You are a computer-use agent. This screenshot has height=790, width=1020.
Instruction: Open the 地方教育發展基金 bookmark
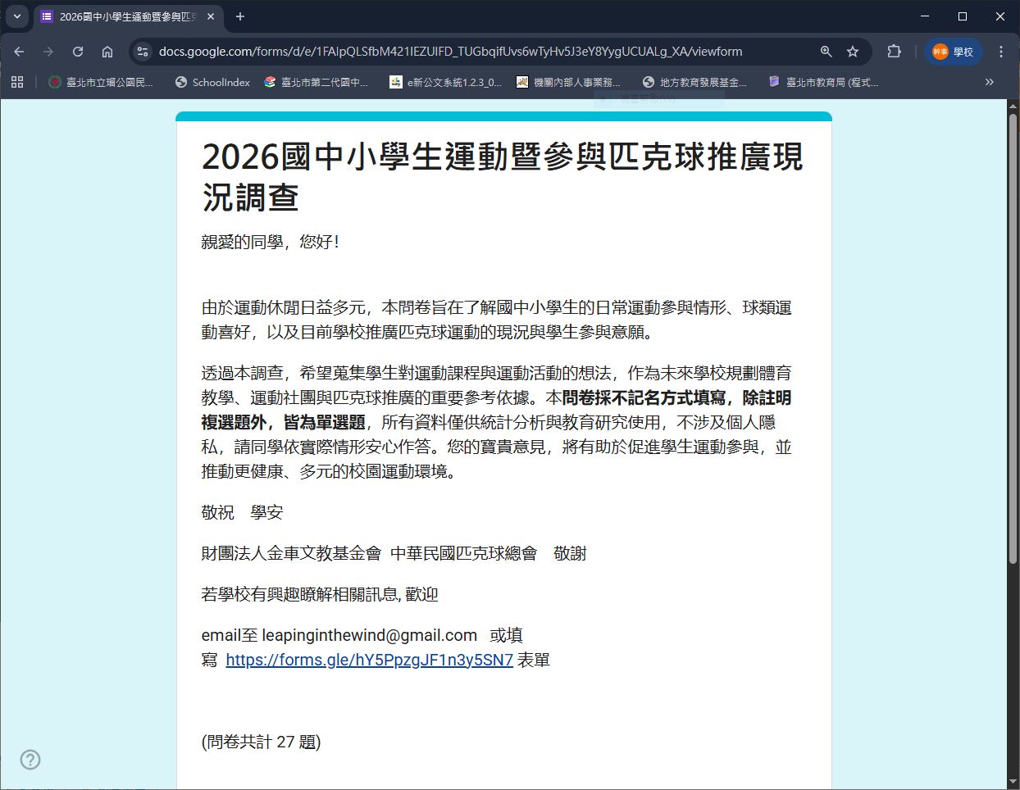(694, 82)
